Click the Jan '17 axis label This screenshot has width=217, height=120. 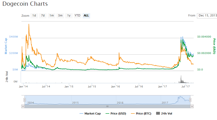[x=162, y=87]
